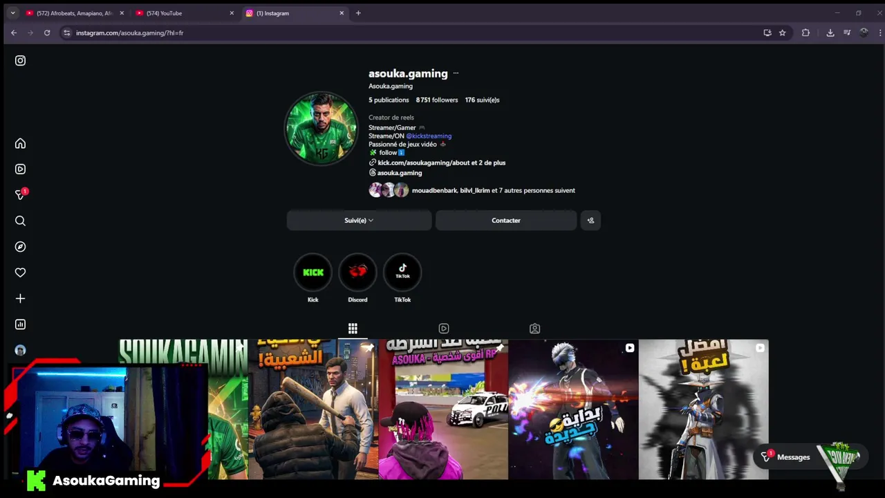Open the baseball bat post thumbnail
This screenshot has height=498, width=885.
313,409
